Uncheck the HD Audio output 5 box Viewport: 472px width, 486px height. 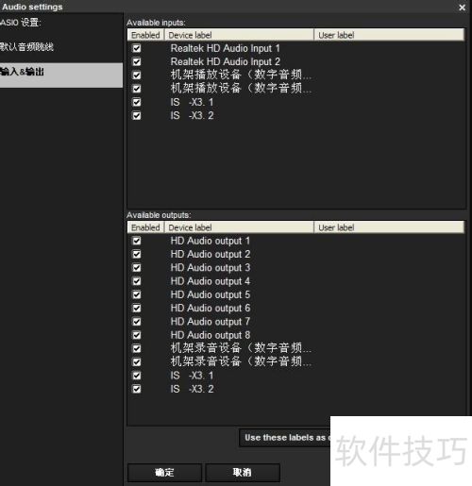coord(137,294)
